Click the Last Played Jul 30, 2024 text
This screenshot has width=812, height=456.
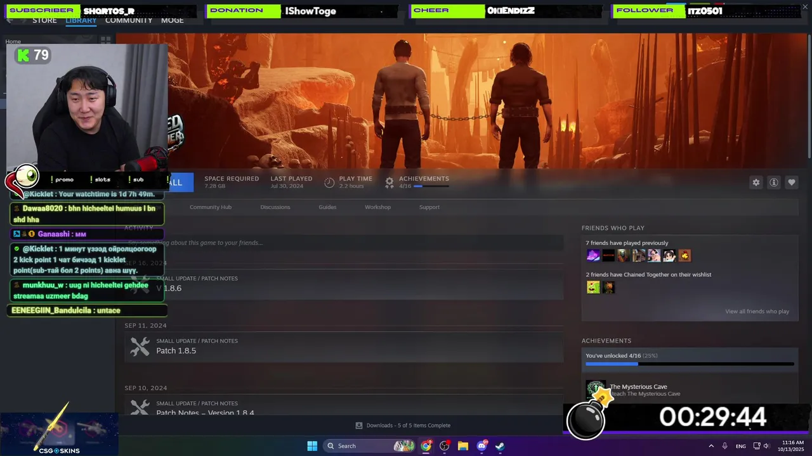(291, 182)
